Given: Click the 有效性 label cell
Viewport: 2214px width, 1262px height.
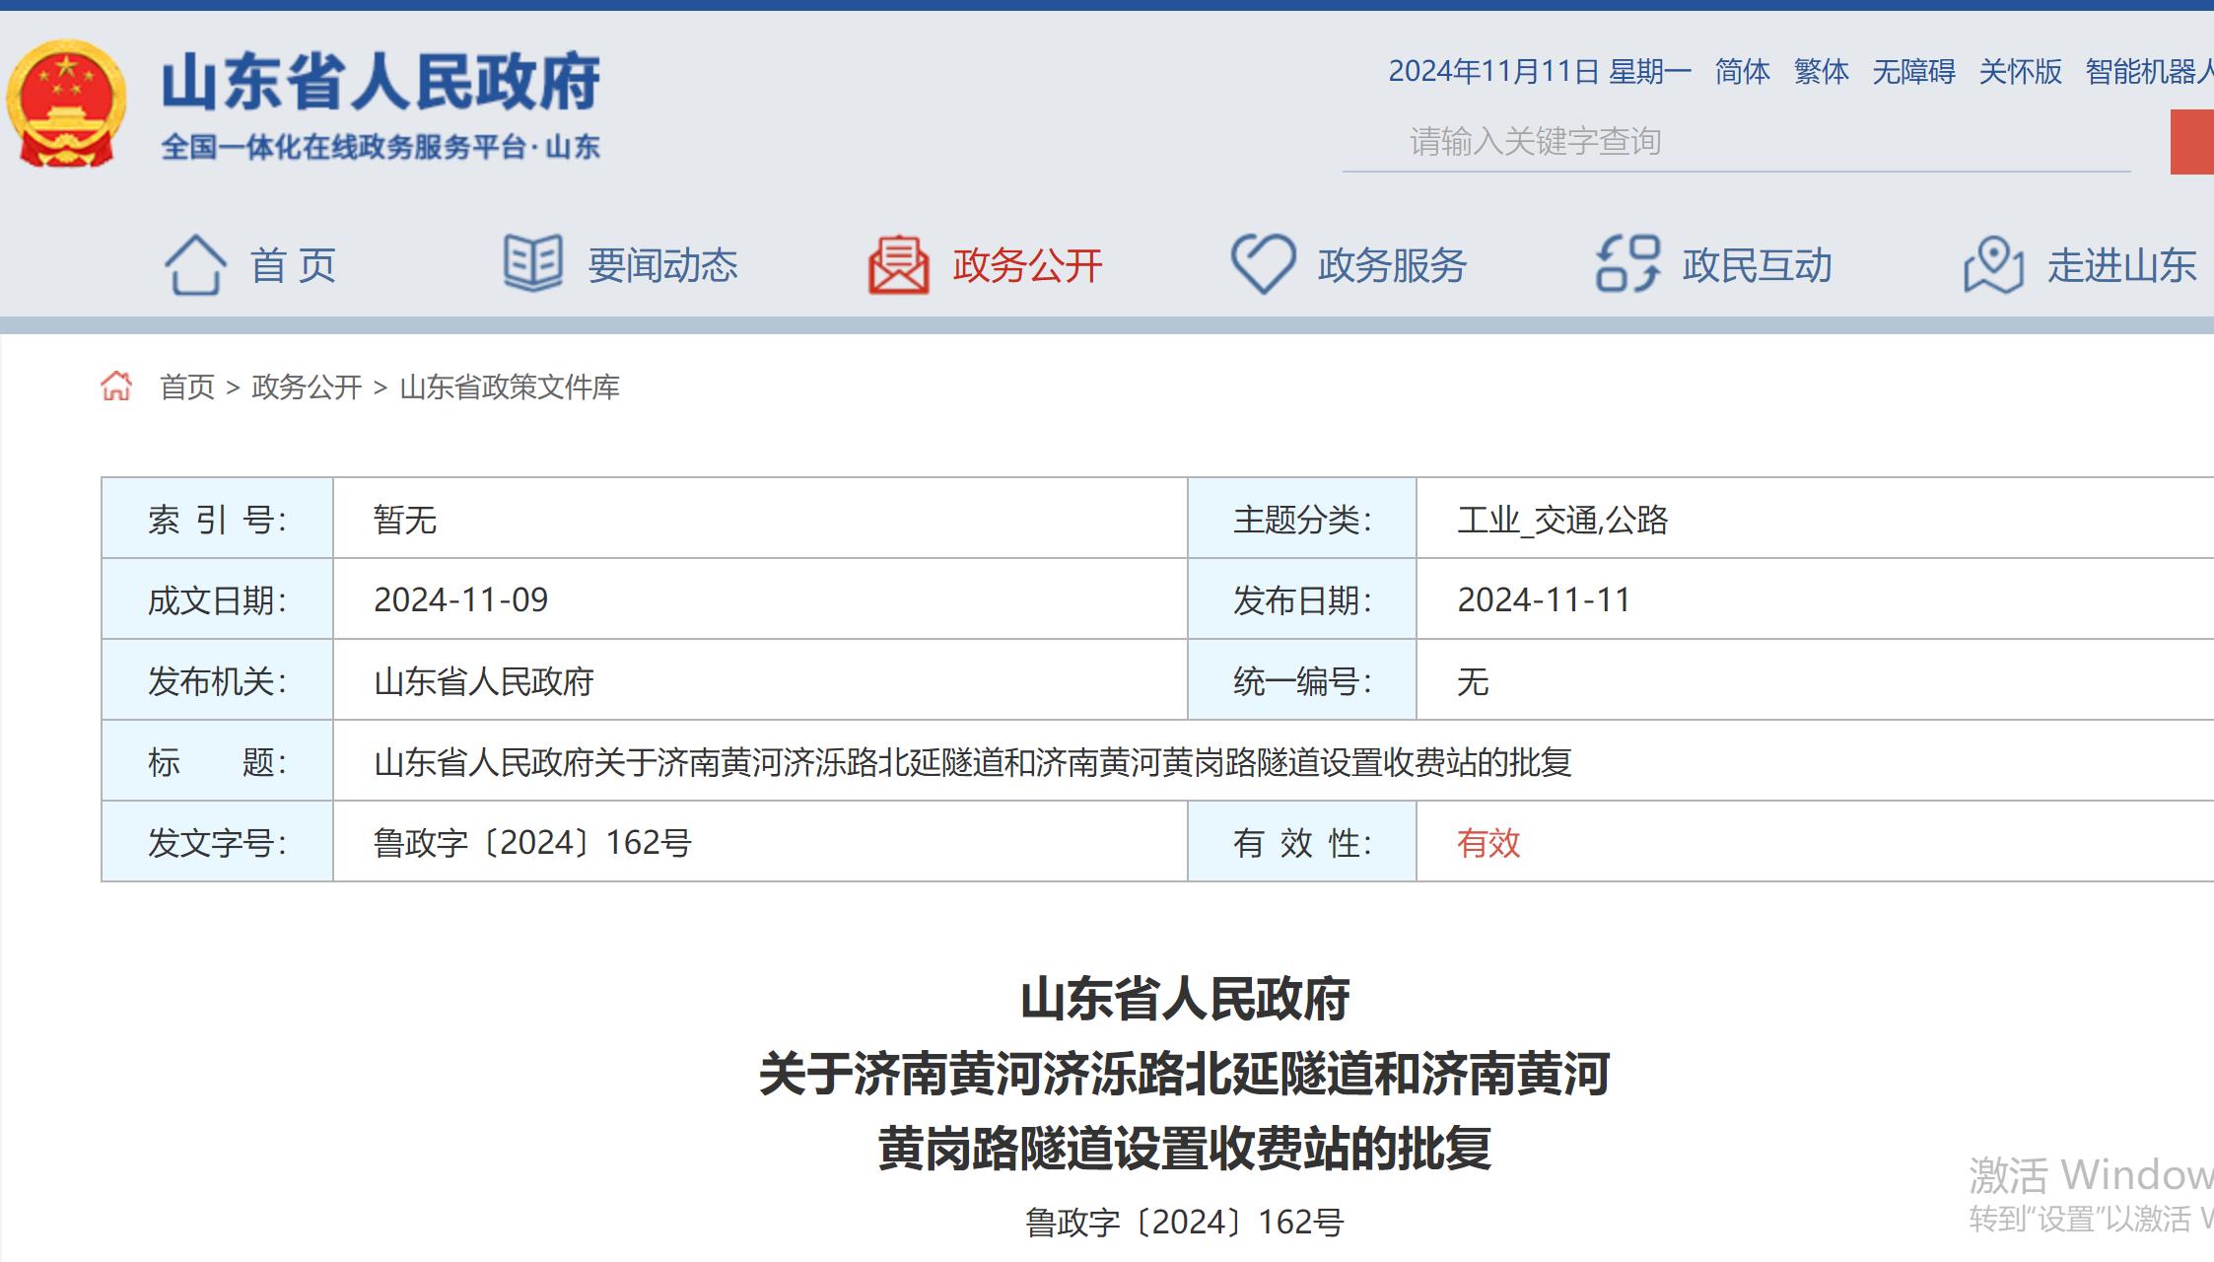Looking at the screenshot, I should pos(1302,842).
